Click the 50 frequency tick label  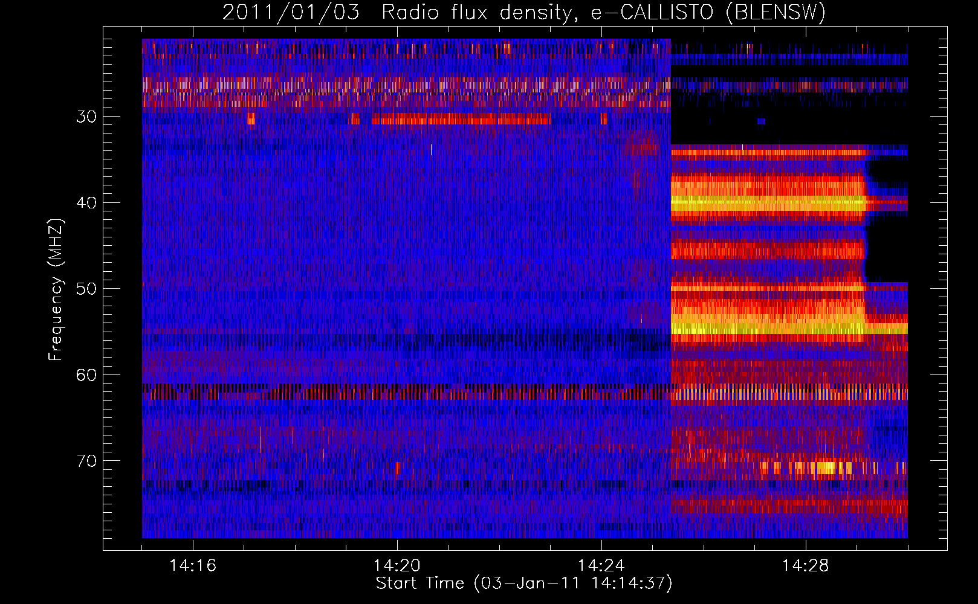(86, 289)
